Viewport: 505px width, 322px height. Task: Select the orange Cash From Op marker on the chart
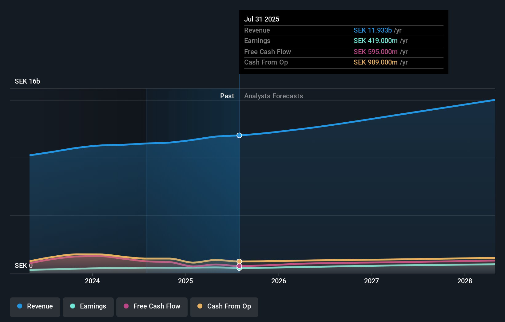(239, 261)
